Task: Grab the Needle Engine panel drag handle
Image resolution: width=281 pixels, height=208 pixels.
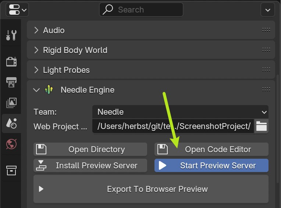Action: (266, 89)
